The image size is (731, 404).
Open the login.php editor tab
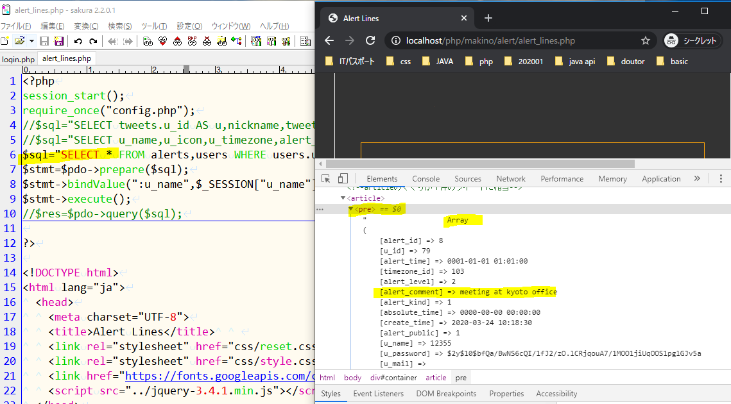pyautogui.click(x=18, y=58)
